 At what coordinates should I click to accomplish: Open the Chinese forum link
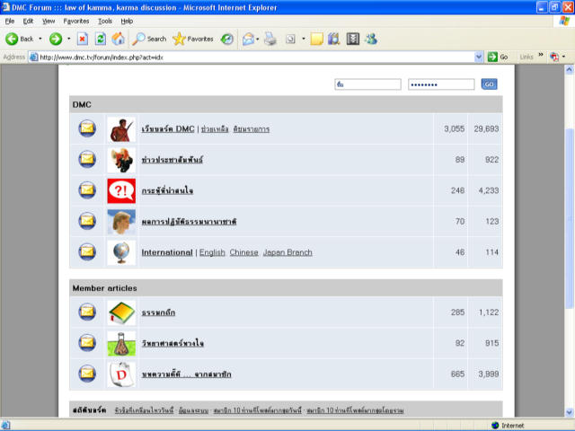[x=243, y=252]
